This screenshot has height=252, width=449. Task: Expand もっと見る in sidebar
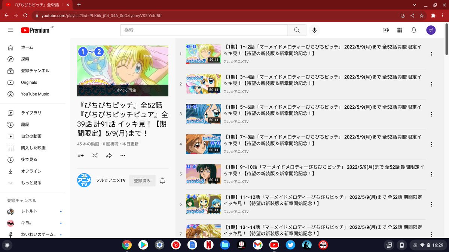34,183
